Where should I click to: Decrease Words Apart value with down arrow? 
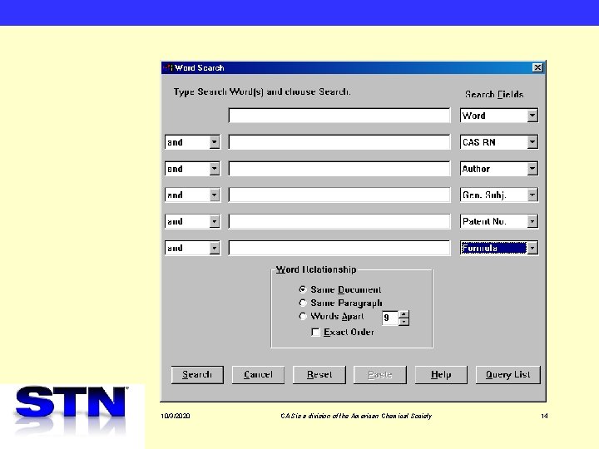click(x=403, y=322)
